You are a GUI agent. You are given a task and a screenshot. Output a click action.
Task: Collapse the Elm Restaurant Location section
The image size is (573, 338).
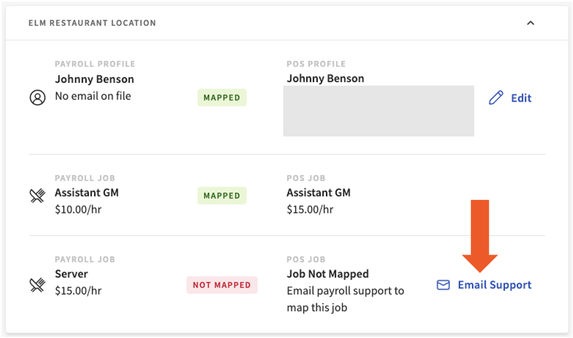(x=531, y=23)
